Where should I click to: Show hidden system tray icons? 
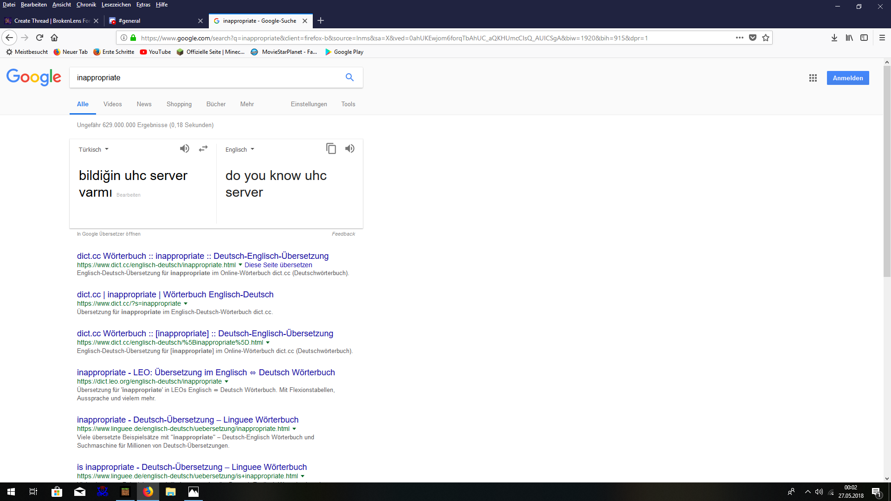click(x=807, y=492)
